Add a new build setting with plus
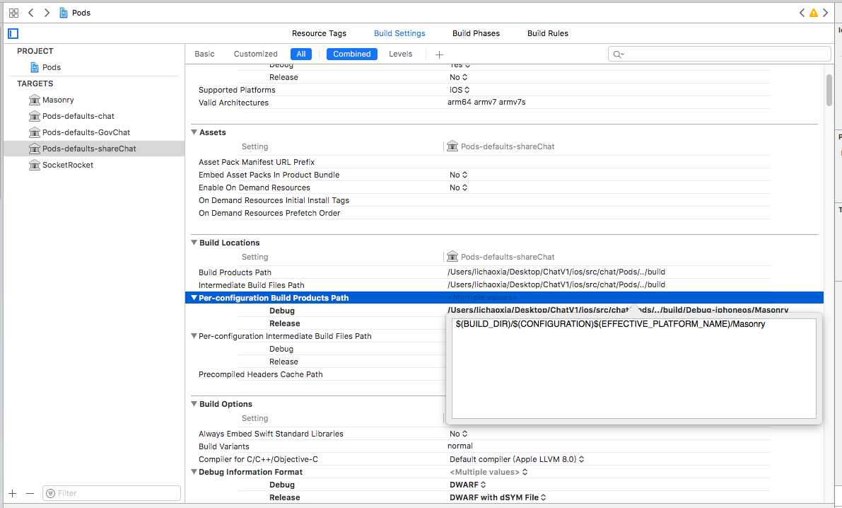 (439, 54)
